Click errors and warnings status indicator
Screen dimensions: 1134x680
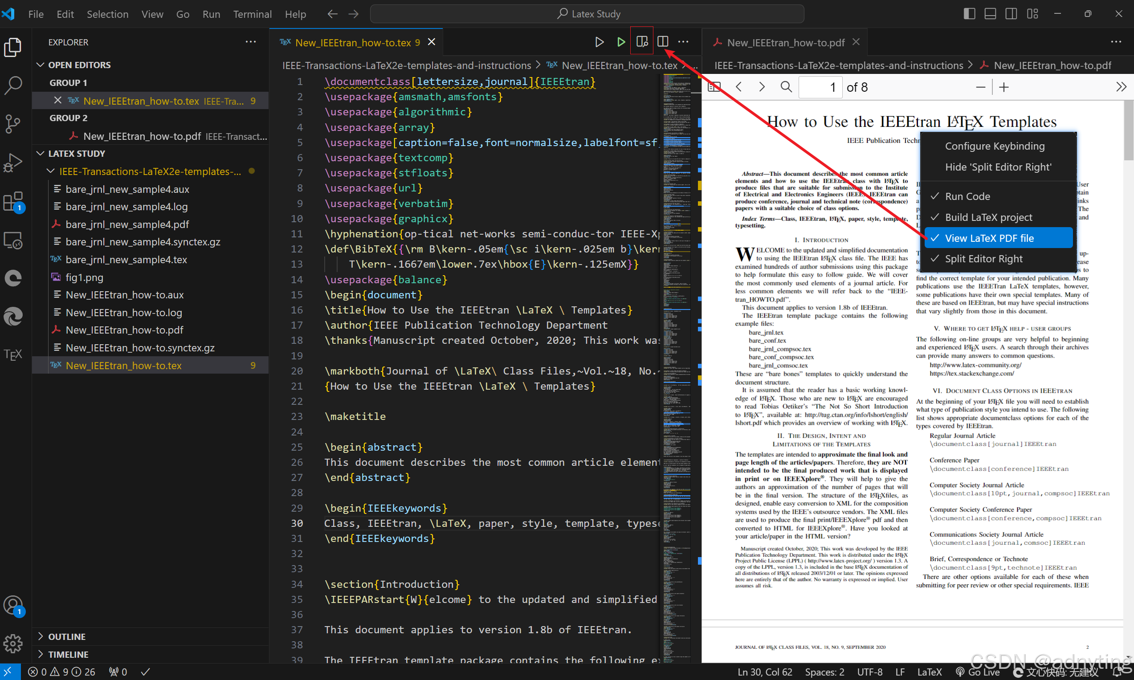click(x=61, y=672)
